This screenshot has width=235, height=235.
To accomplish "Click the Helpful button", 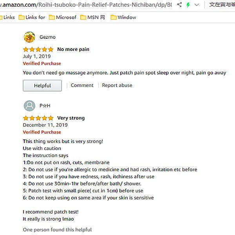I will 42,85.
